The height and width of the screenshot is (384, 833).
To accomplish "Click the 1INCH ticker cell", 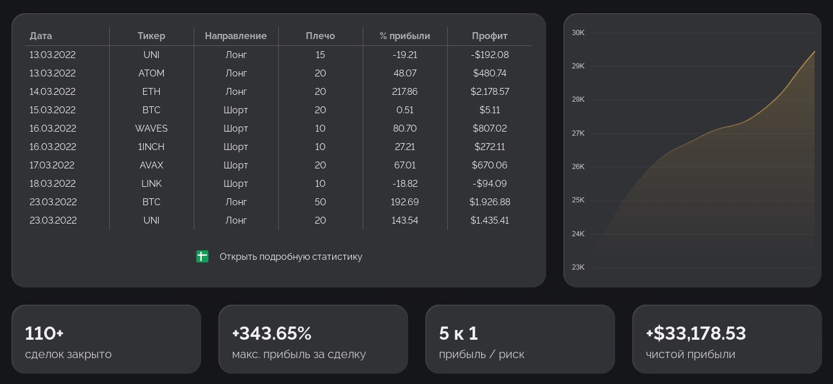I will pyautogui.click(x=151, y=147).
